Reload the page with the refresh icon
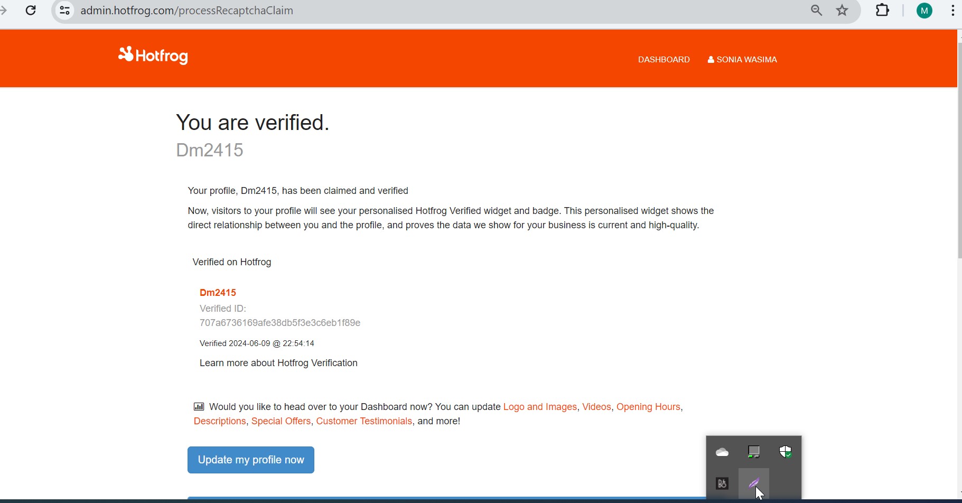 [x=31, y=11]
